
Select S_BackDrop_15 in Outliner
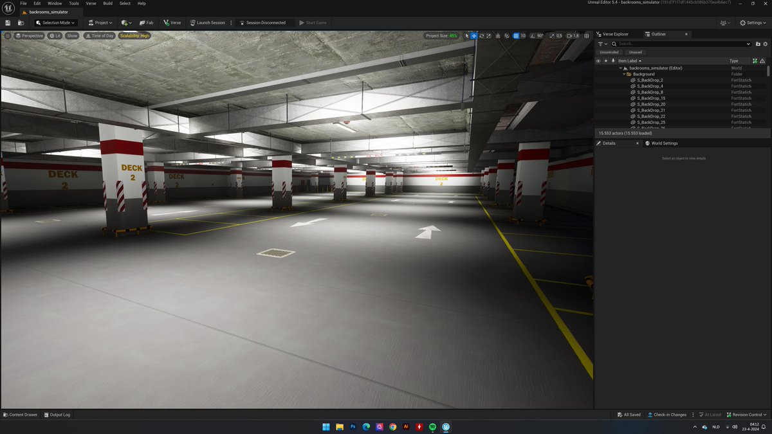point(651,98)
